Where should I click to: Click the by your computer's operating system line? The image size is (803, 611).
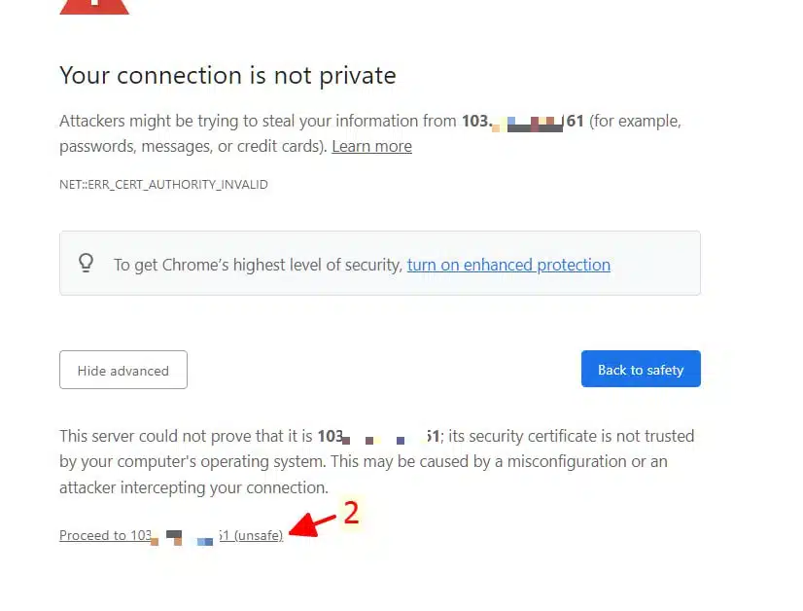(x=363, y=461)
